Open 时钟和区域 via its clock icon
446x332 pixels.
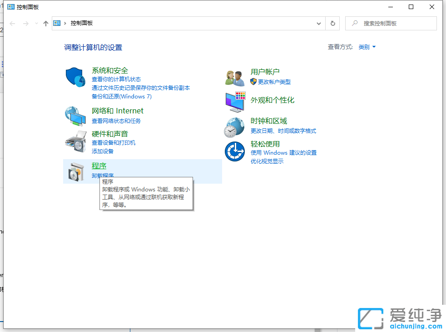tap(234, 126)
